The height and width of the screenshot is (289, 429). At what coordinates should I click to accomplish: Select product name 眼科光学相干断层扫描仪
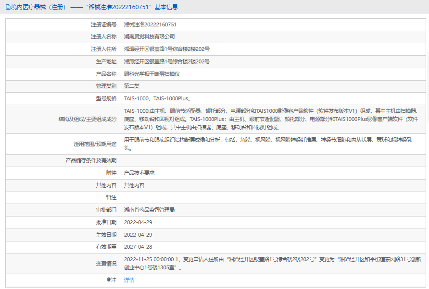[x=151, y=74]
